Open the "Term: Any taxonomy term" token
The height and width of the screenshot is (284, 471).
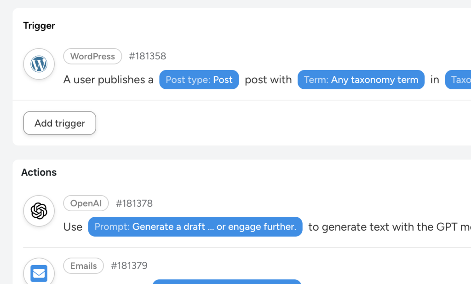click(361, 80)
